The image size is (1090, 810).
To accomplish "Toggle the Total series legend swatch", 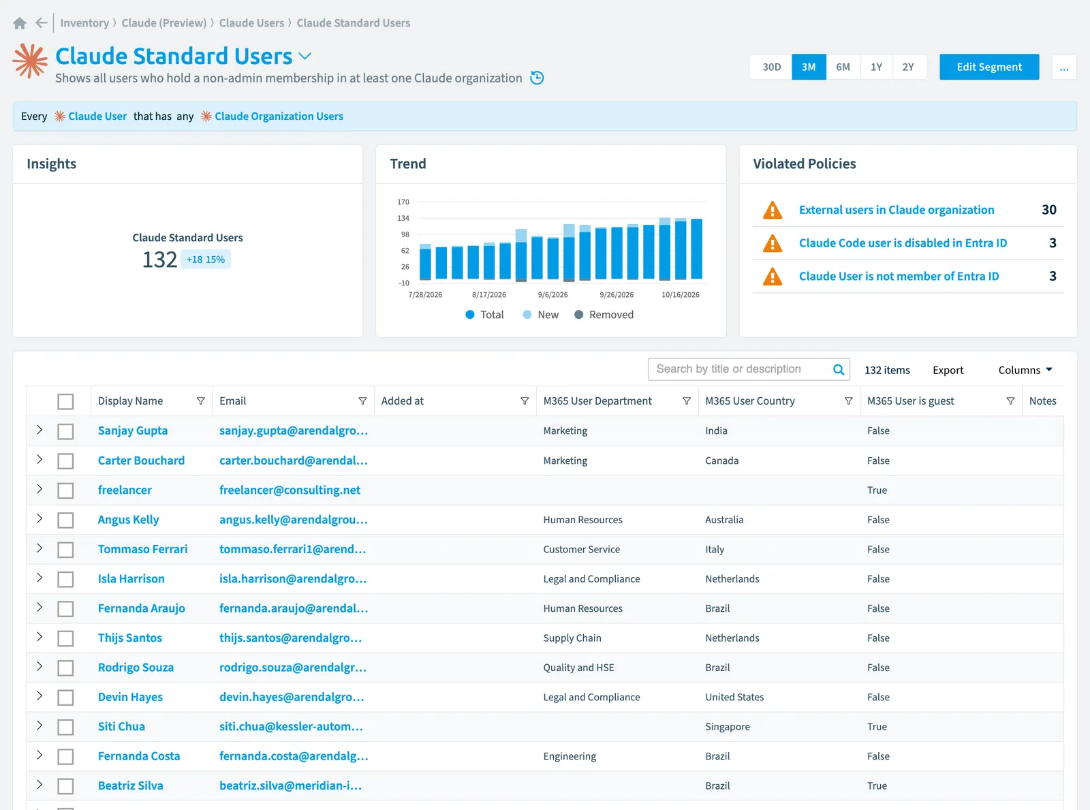I will 470,315.
